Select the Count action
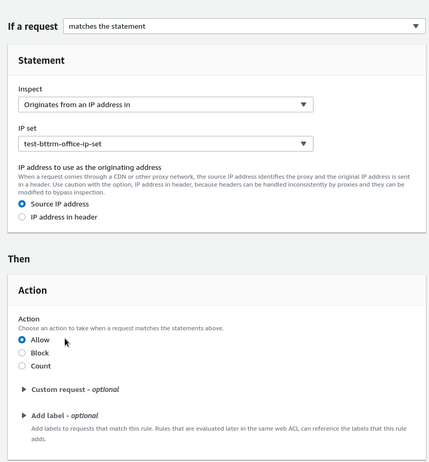The height and width of the screenshot is (462, 429). [x=22, y=366]
